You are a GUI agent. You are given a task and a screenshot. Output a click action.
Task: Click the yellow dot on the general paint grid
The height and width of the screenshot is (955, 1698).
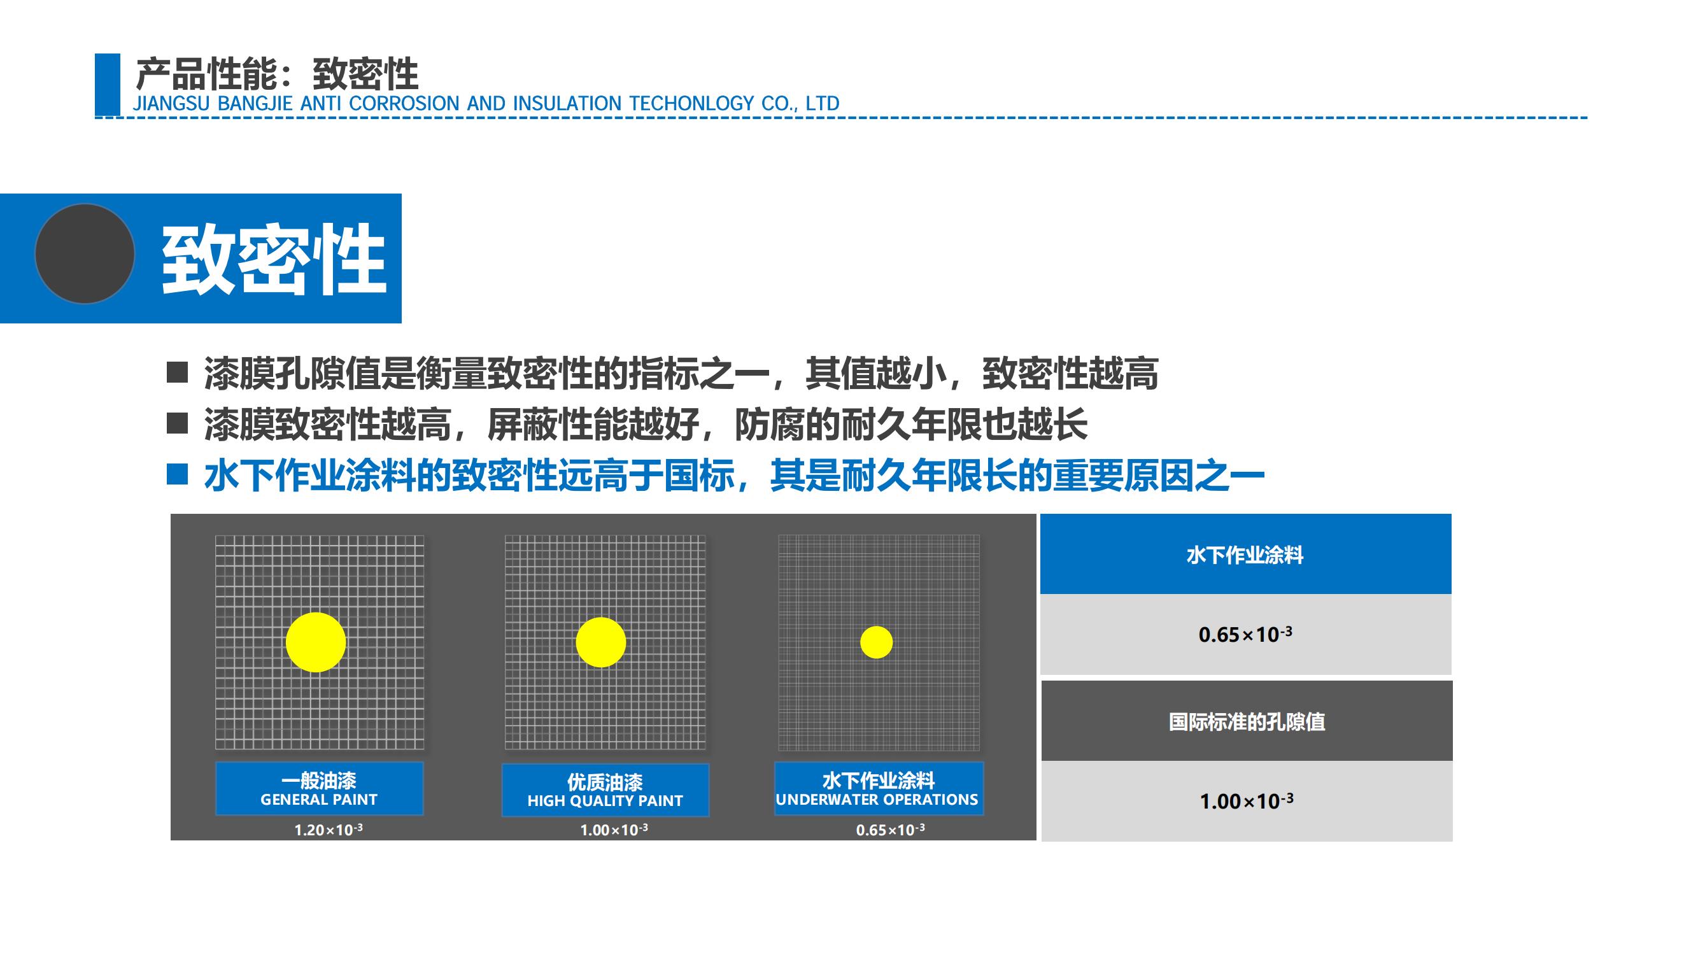tap(316, 642)
